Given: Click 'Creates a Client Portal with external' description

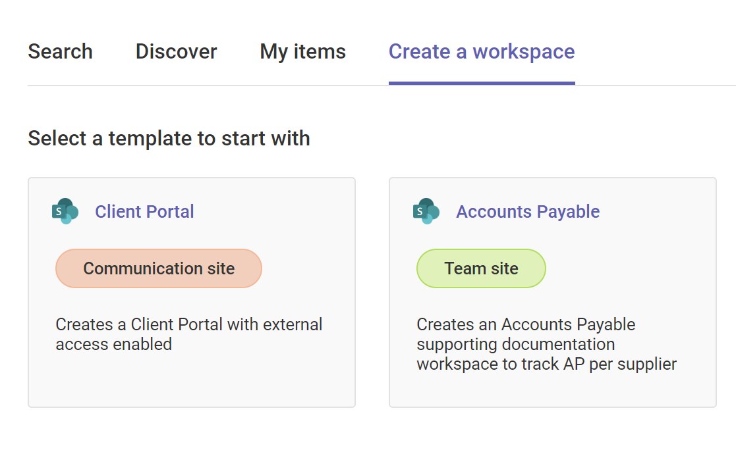Looking at the screenshot, I should tap(188, 334).
